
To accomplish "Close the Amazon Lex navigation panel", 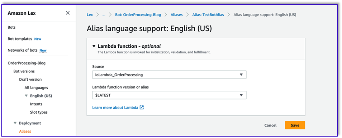I will (68, 13).
